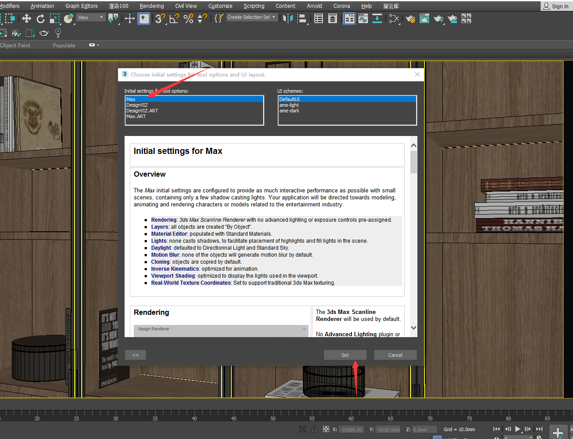Click Sign In account button

(x=556, y=6)
